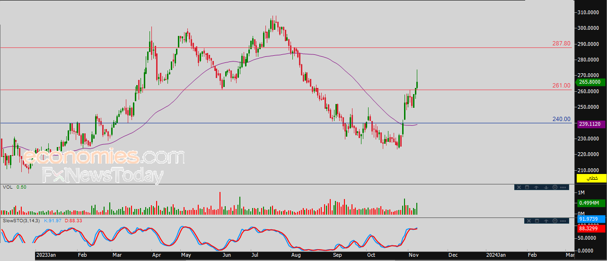Screen dimensions: 607x261
Task: Click the 240.00 support line label
Action: [x=562, y=119]
